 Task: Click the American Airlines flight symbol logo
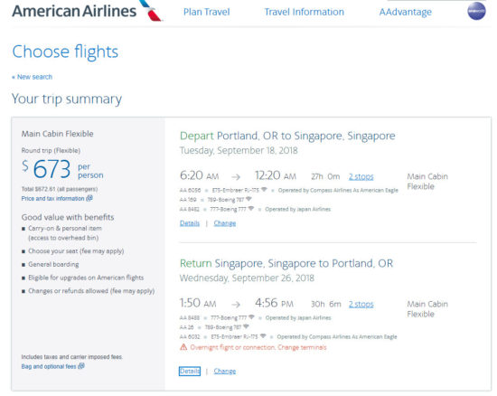tap(151, 10)
